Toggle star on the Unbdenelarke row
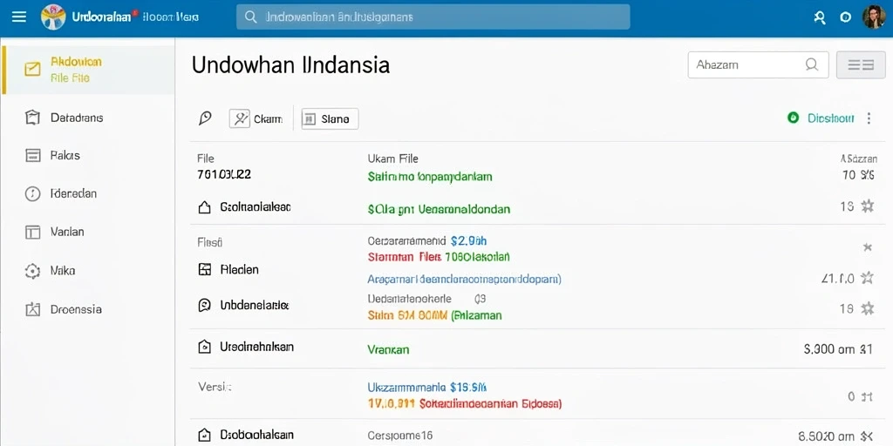The image size is (893, 446). (x=867, y=309)
